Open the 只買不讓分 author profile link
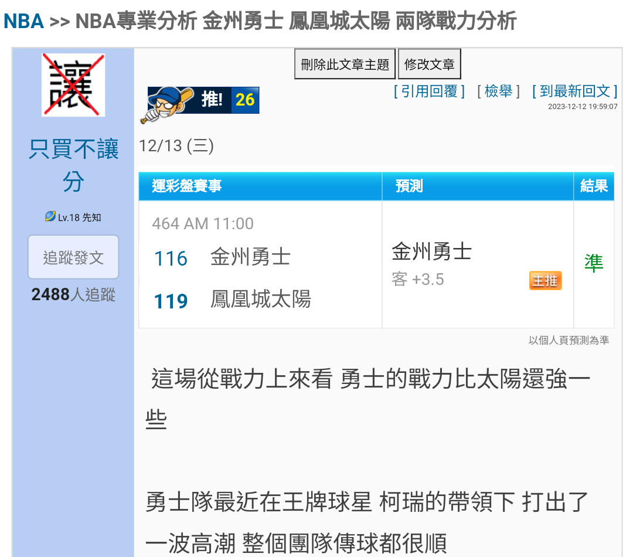 [73, 165]
